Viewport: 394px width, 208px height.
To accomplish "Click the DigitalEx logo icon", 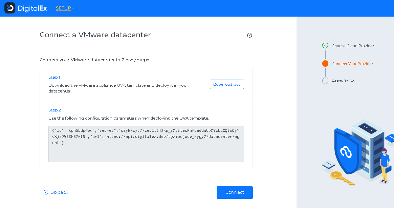I will click(10, 8).
